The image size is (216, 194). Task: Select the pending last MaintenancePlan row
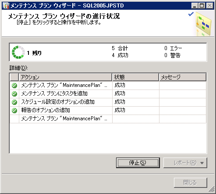[108, 119]
